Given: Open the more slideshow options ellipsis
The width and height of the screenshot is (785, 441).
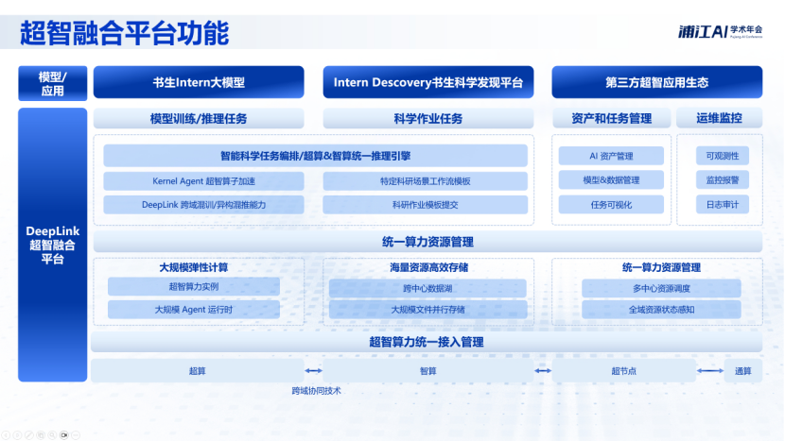Looking at the screenshot, I should [76, 434].
